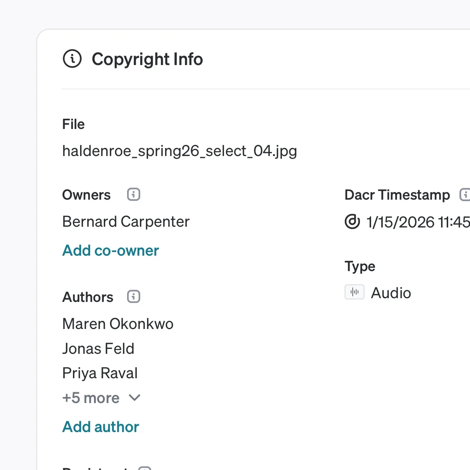Click the Dacr swirl icon beside the timestamp

pos(352,221)
